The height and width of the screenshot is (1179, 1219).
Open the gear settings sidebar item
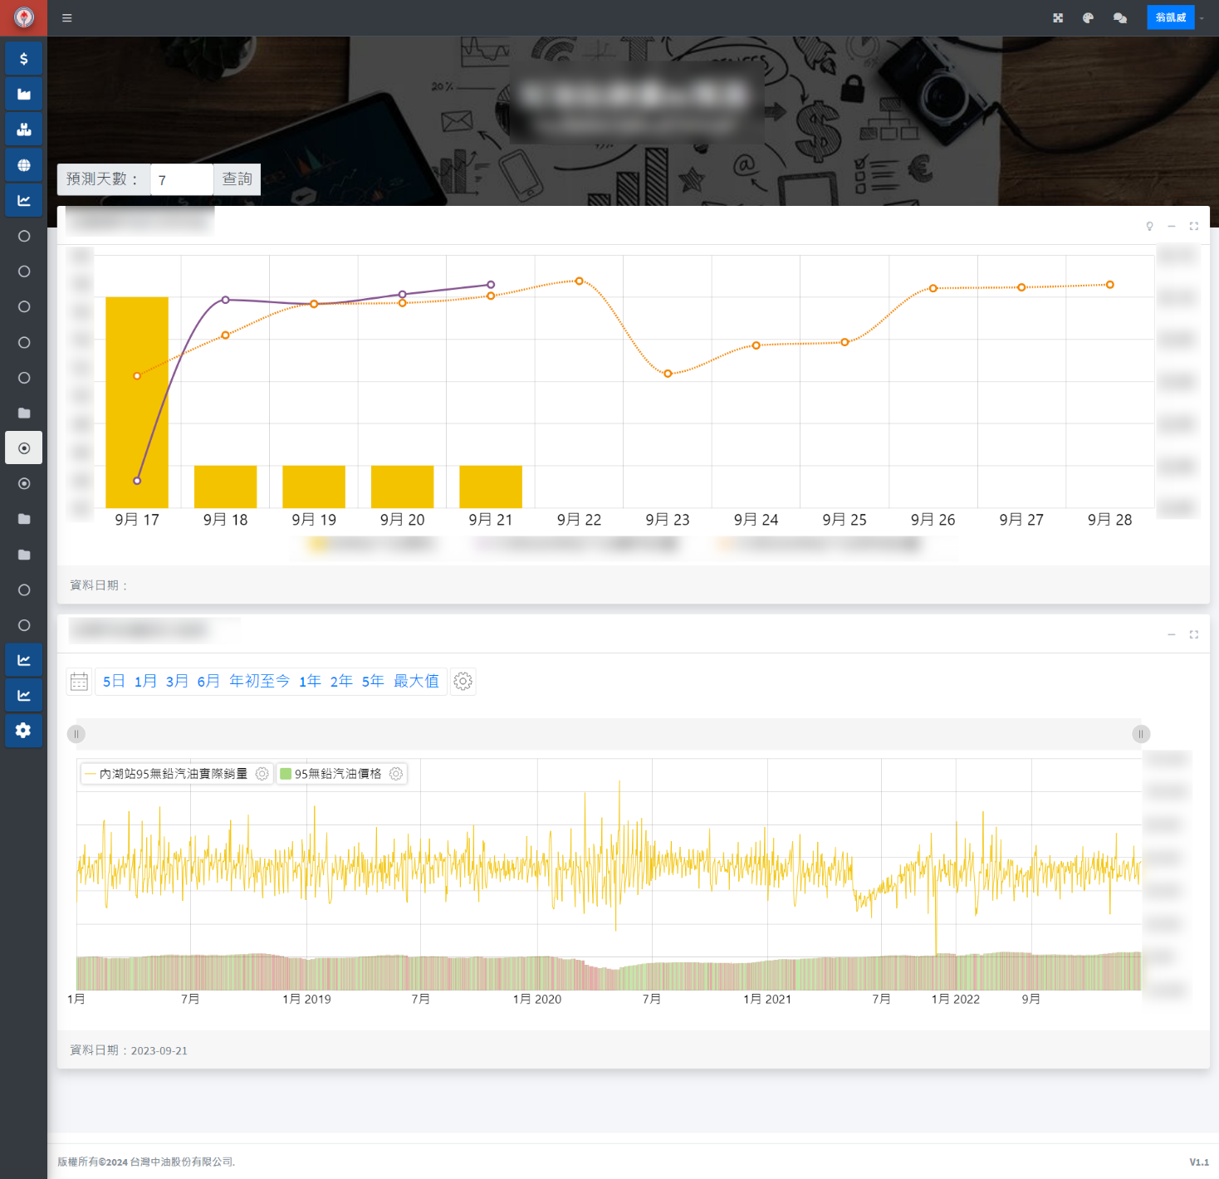click(24, 730)
